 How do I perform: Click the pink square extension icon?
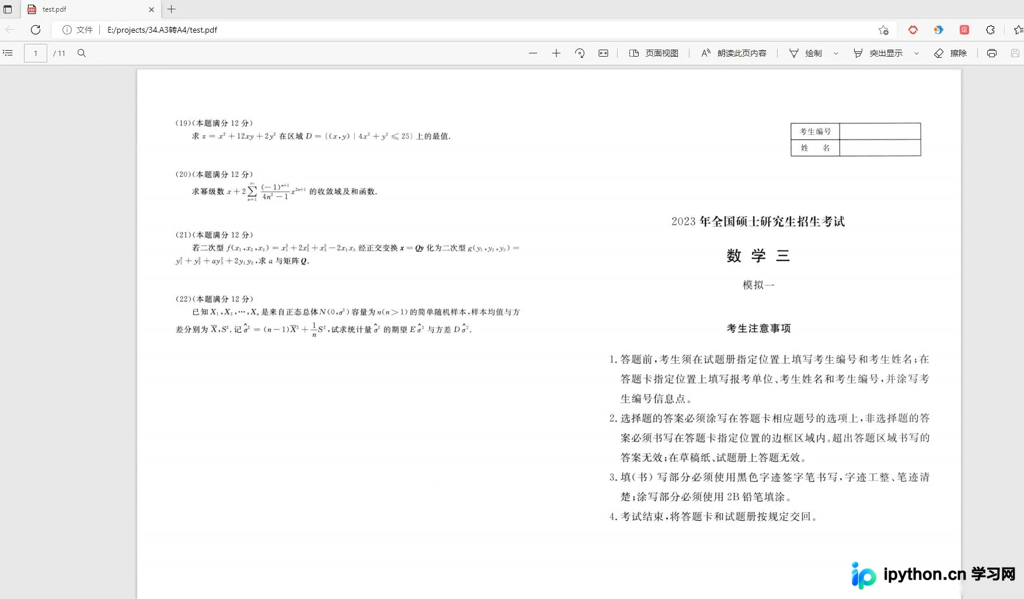(x=964, y=30)
